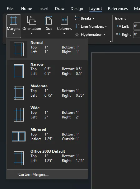This screenshot has width=140, height=189.
Task: Click the Columns icon in ribbon
Action: pos(64,20)
